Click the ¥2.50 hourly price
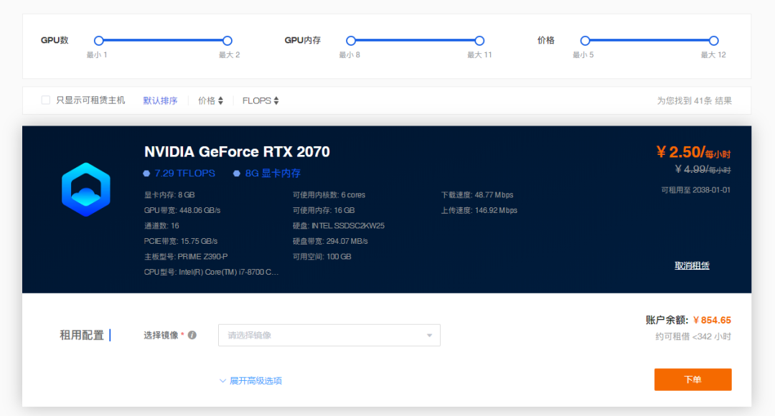 (x=693, y=152)
